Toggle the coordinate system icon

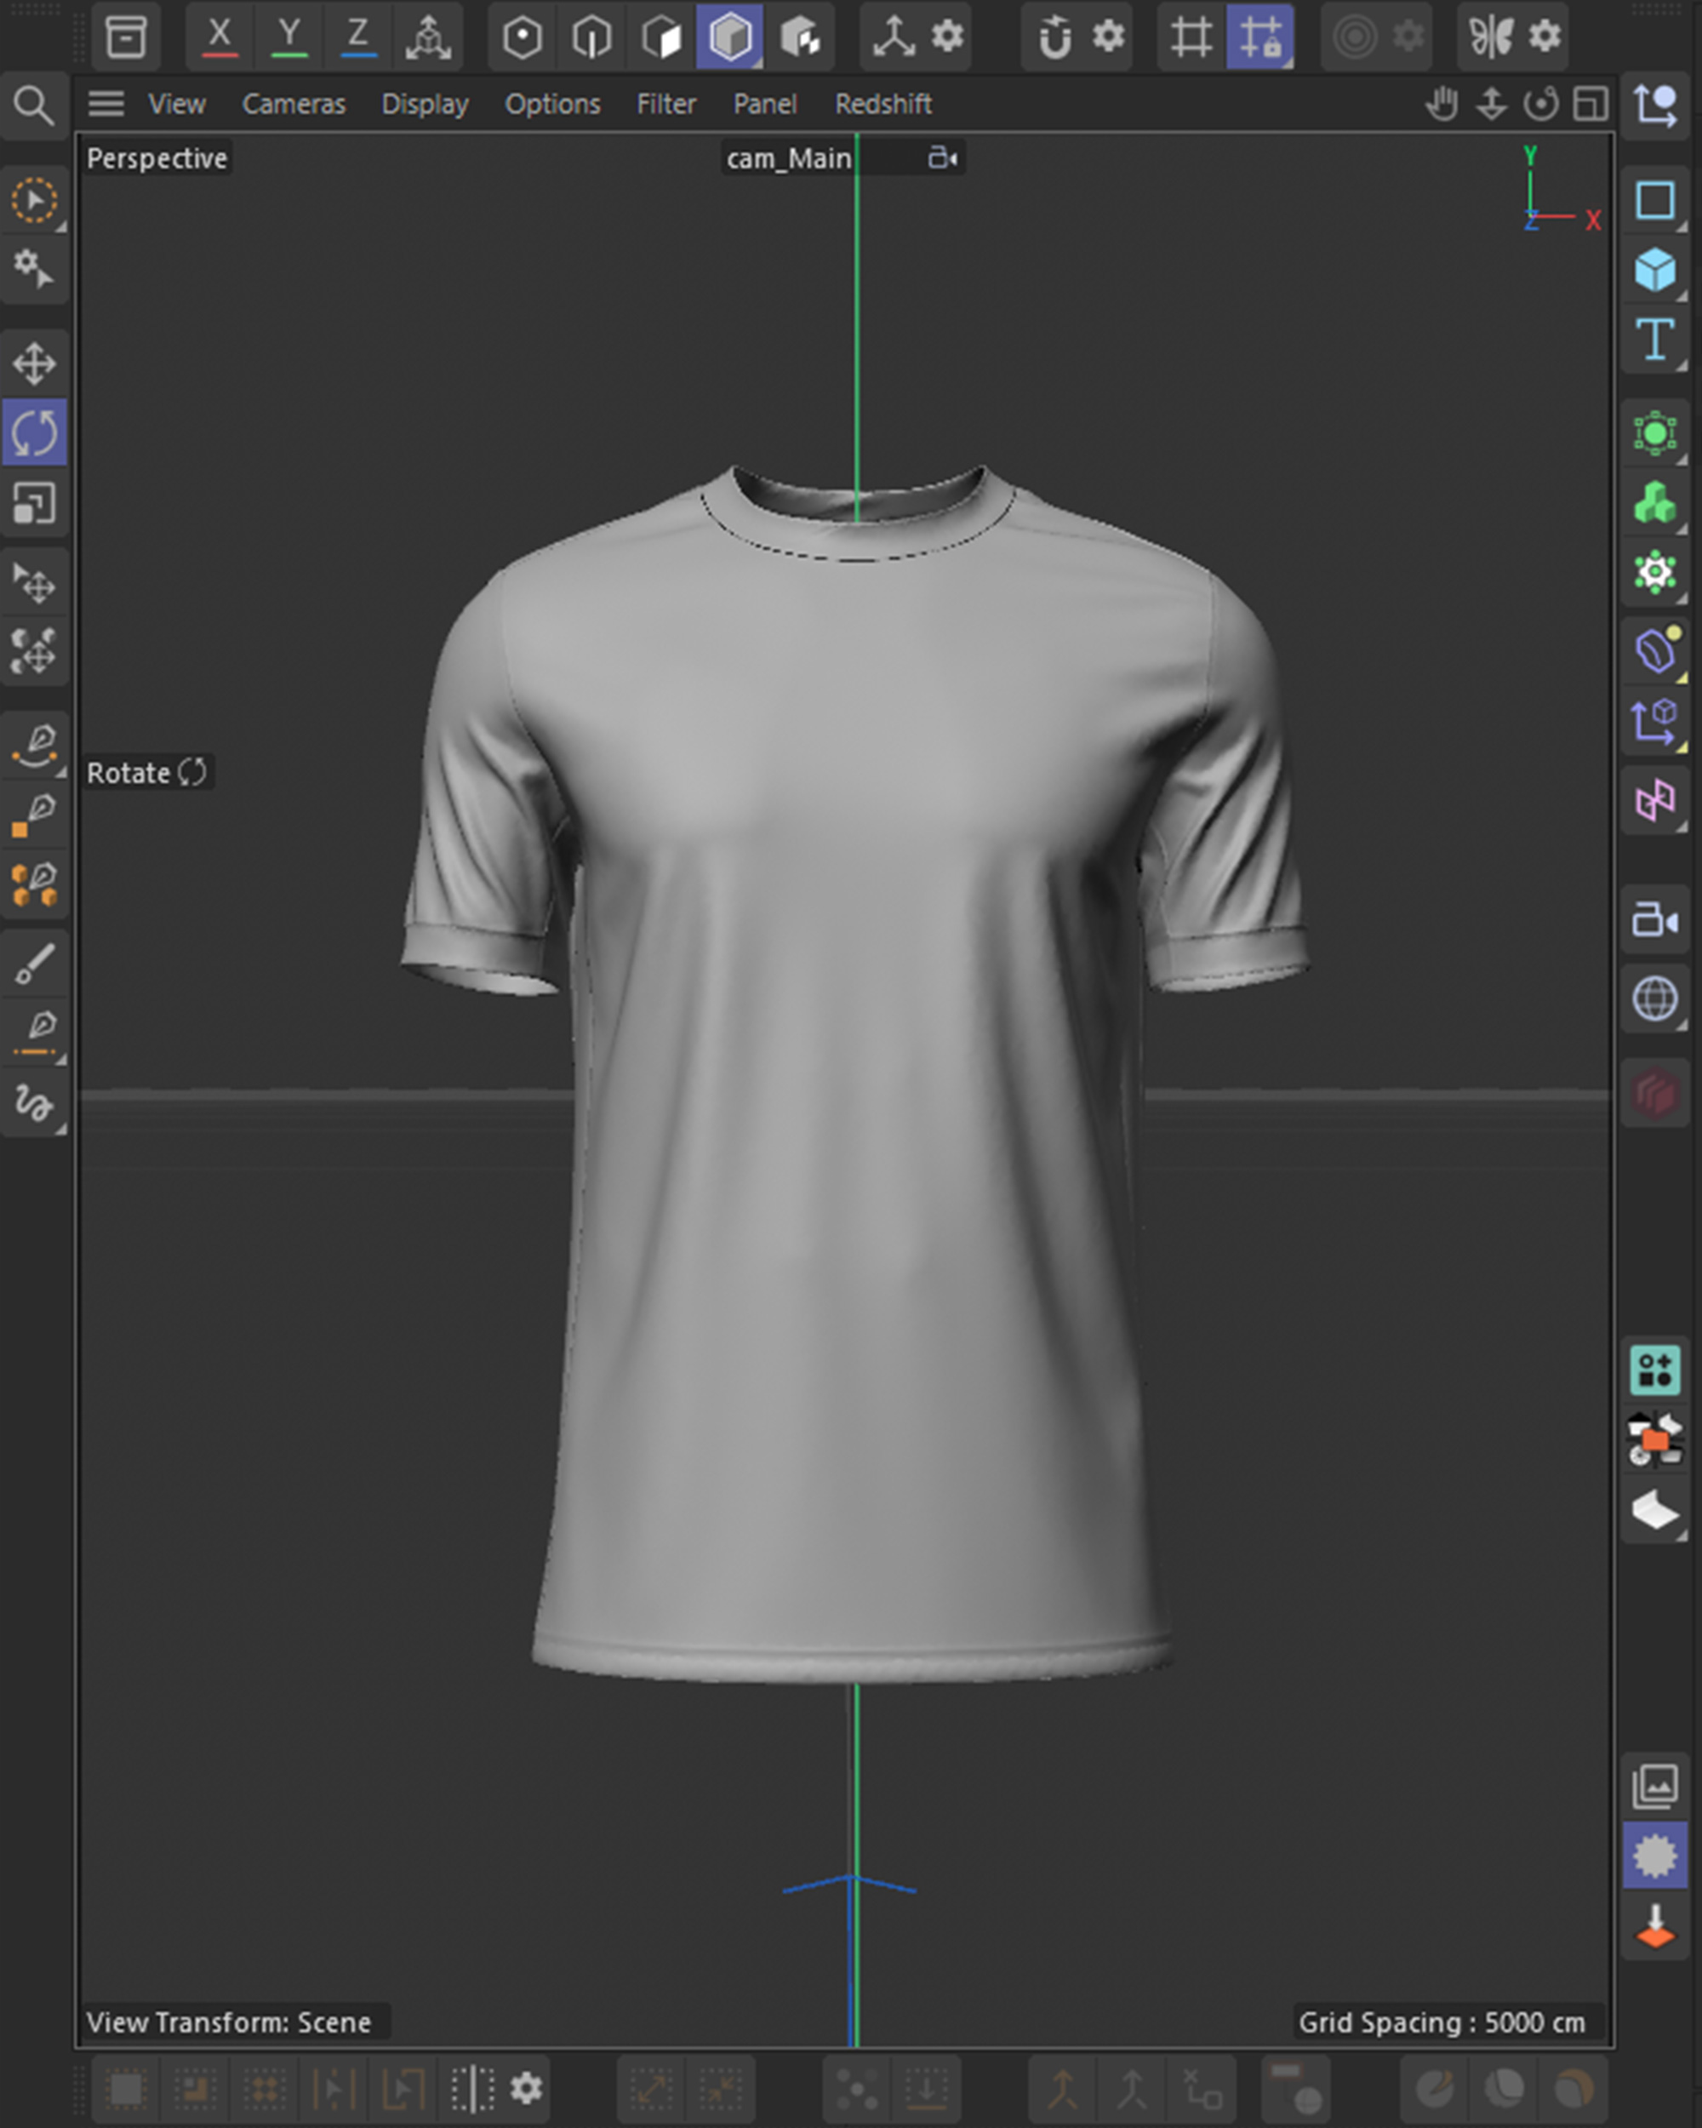[428, 37]
